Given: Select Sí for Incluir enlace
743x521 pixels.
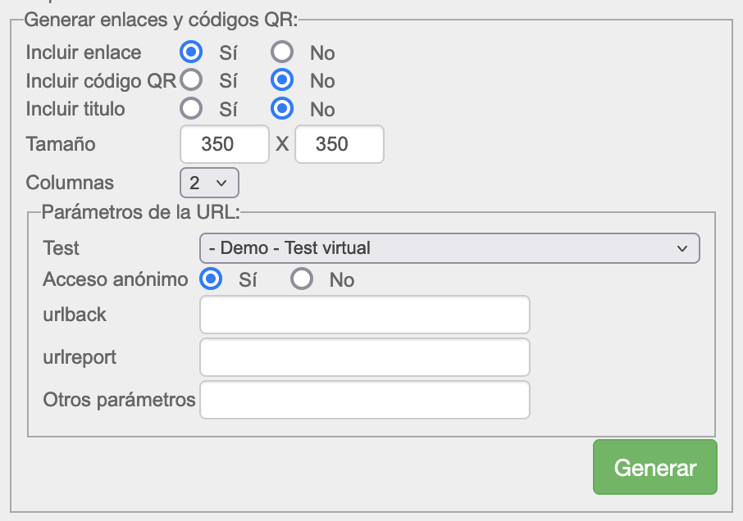Looking at the screenshot, I should (x=191, y=52).
